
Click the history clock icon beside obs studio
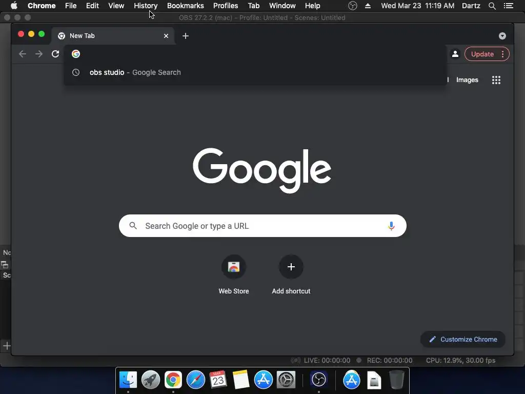tap(76, 72)
